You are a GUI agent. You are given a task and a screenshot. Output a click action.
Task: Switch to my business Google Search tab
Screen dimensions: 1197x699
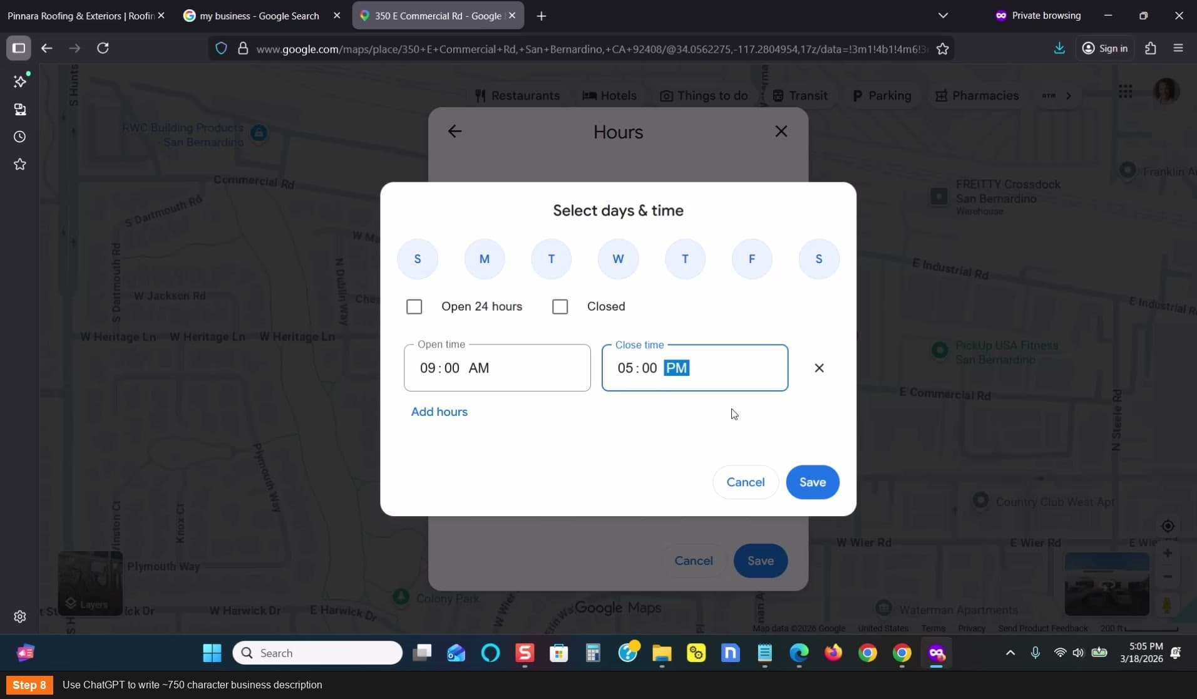[x=259, y=16]
